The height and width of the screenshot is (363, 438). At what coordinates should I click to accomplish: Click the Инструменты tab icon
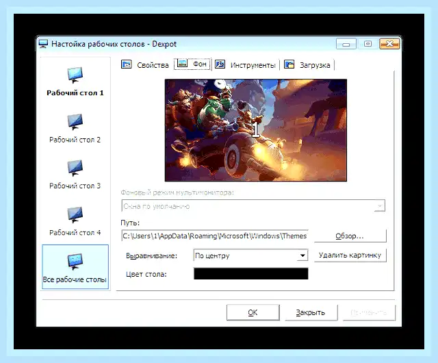pos(220,64)
